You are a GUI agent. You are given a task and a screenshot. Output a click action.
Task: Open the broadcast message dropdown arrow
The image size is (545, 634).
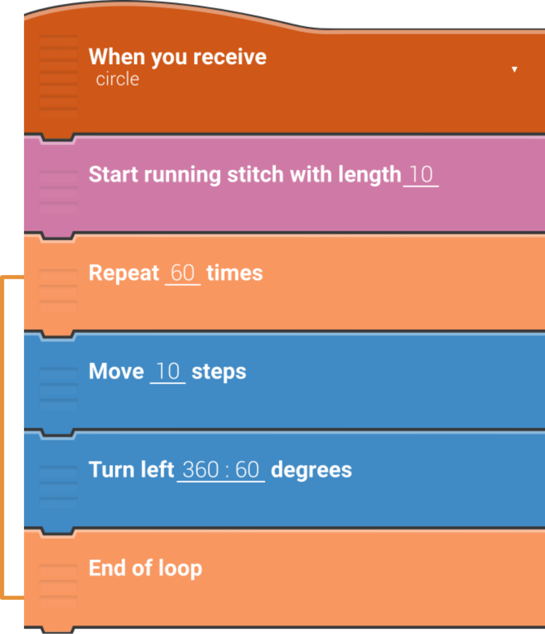coord(514,69)
